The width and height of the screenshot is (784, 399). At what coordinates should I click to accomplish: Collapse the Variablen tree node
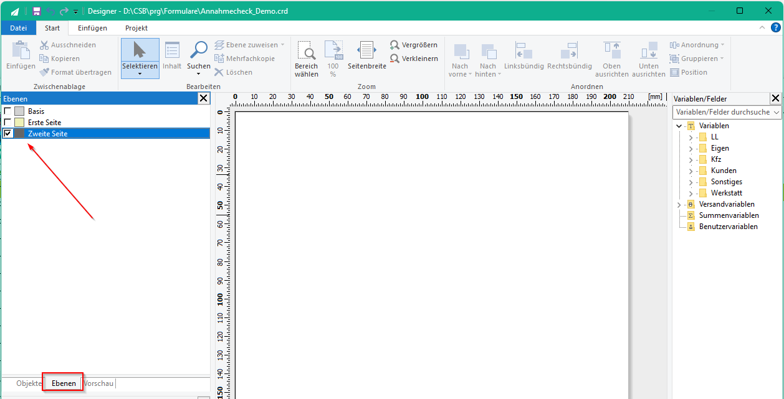(x=679, y=126)
